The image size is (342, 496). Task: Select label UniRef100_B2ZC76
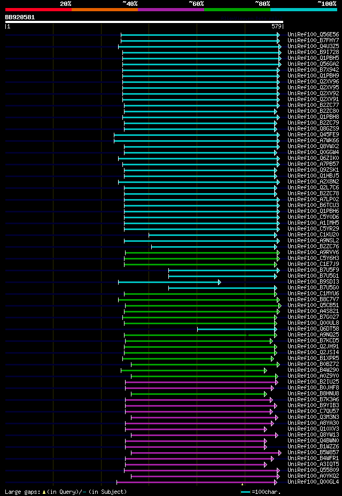[x=313, y=247]
